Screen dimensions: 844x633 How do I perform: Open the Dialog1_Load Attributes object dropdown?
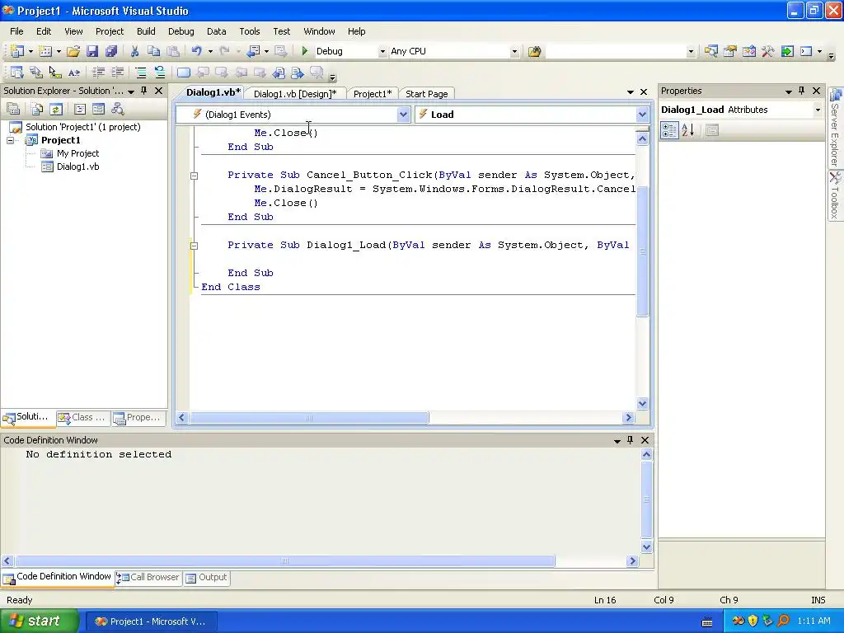point(818,110)
